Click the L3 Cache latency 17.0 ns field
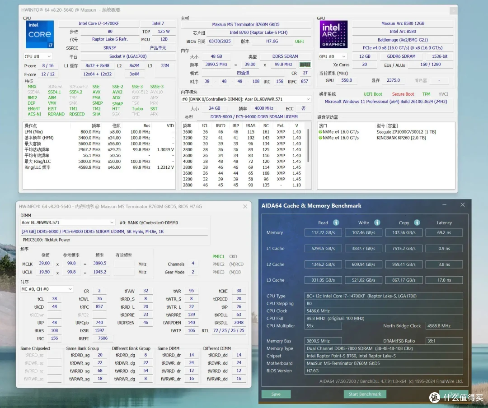Image resolution: width=488 pixels, height=408 pixels. [x=444, y=280]
